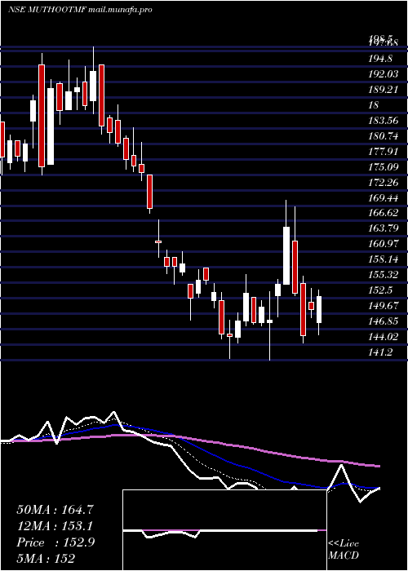
Task: Click the 149.67 price axis label
Action: pyautogui.click(x=384, y=306)
